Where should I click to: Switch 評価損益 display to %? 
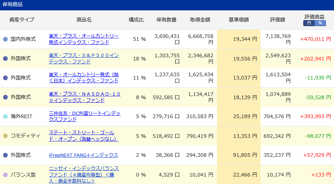[320, 23]
